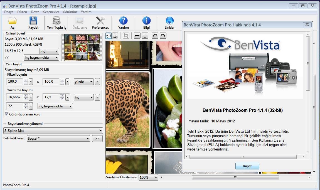Click the about dialog horizontal scrollbar
The image size is (320, 190).
243,157
